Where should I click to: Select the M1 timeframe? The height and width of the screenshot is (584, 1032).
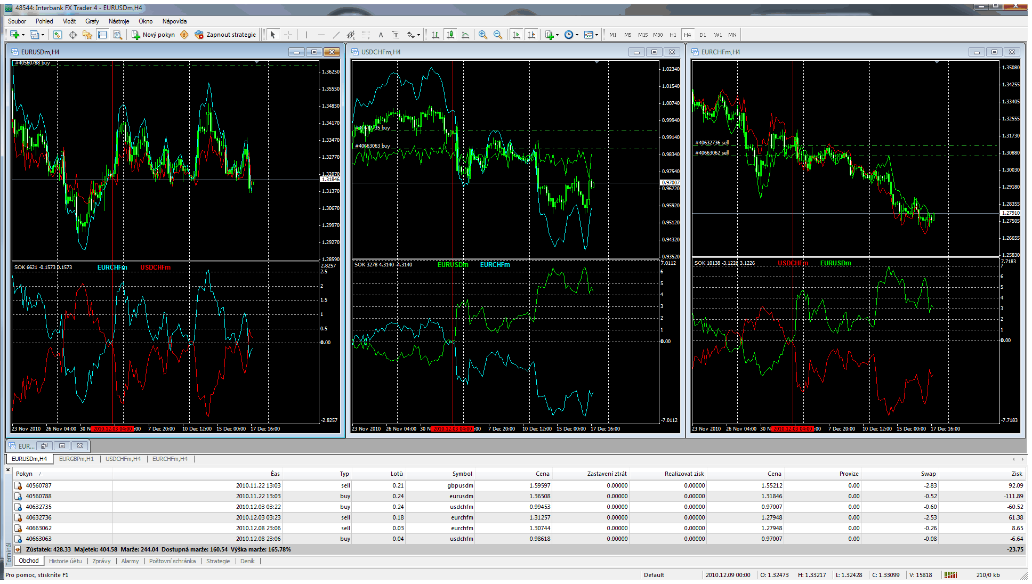613,35
